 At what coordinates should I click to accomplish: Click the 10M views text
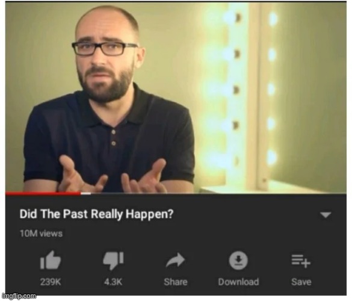[41, 234]
